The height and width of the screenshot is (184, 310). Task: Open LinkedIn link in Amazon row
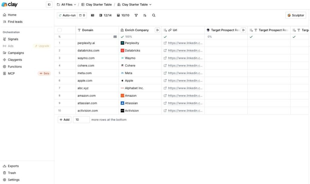[185, 95]
